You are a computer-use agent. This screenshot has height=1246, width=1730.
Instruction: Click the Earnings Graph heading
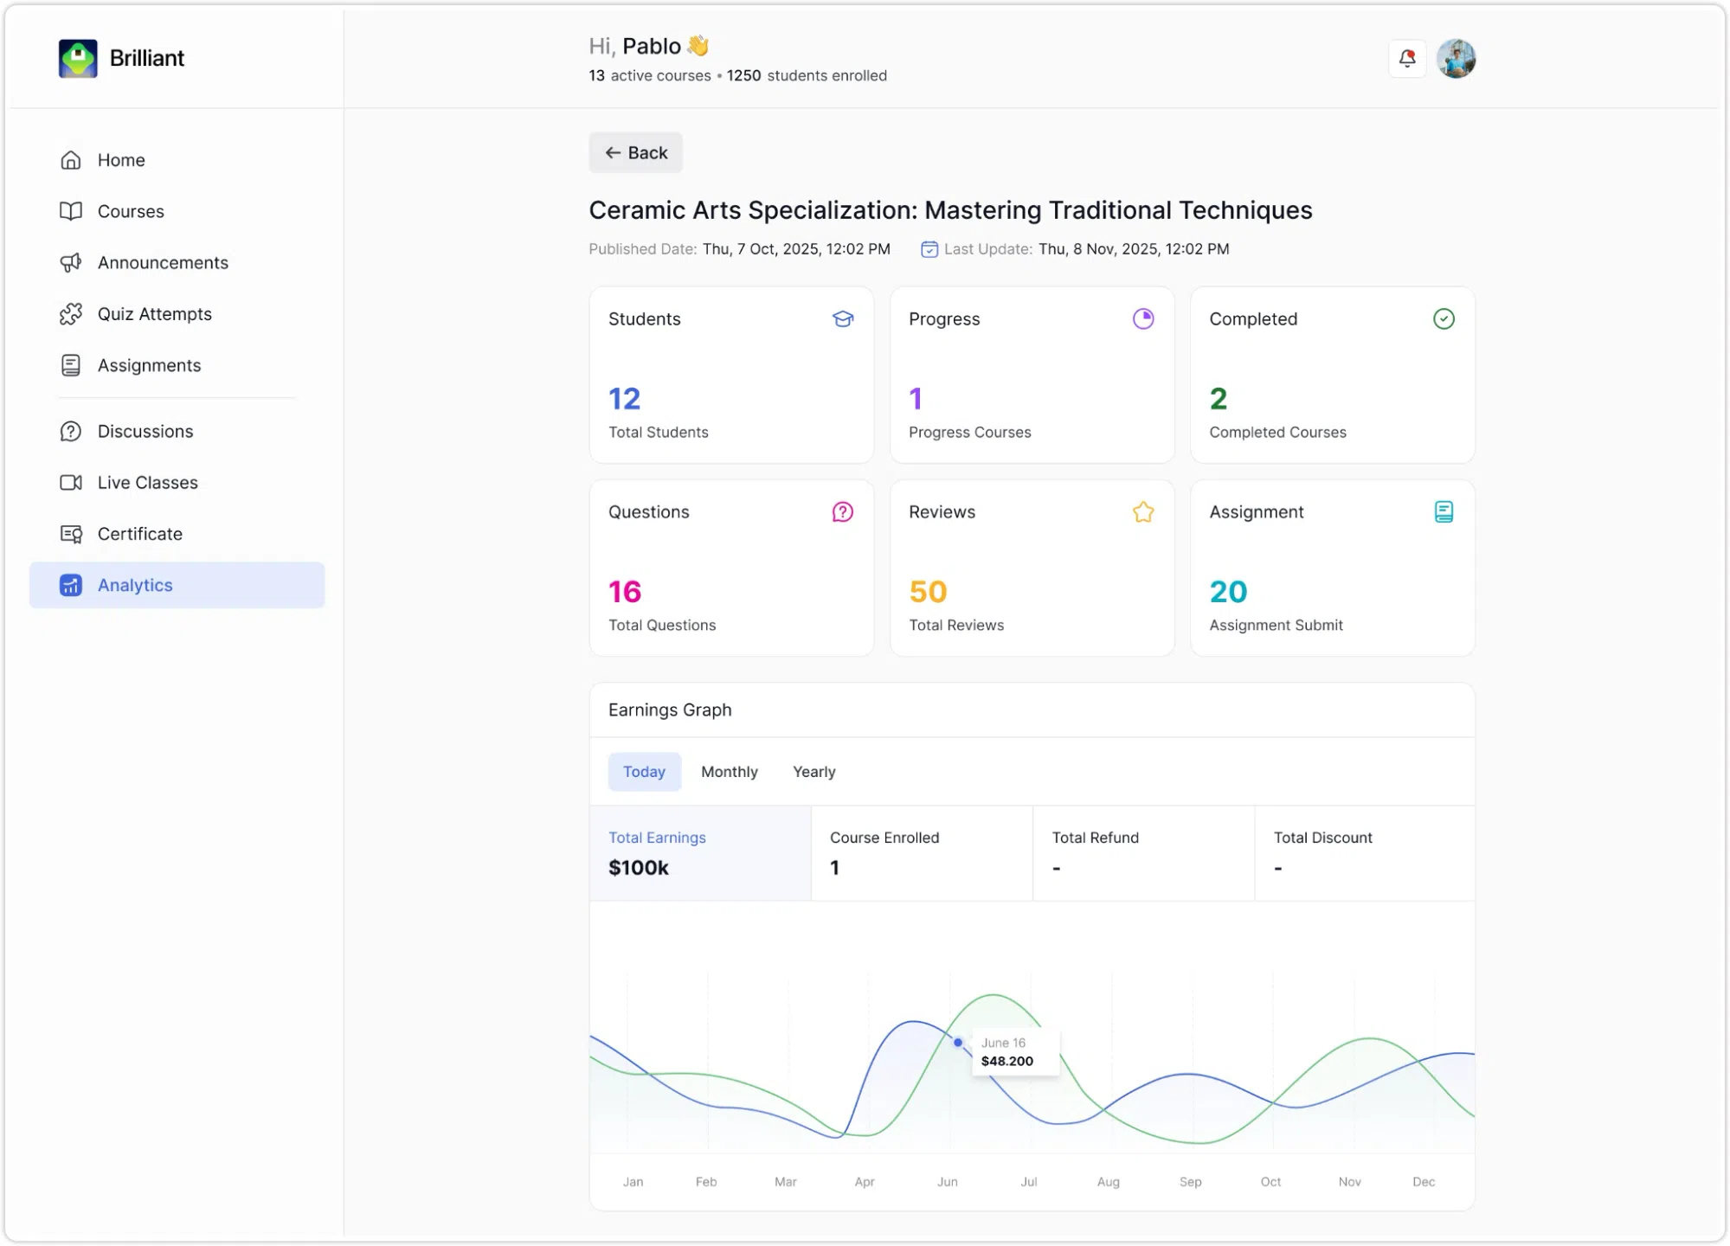pos(670,710)
